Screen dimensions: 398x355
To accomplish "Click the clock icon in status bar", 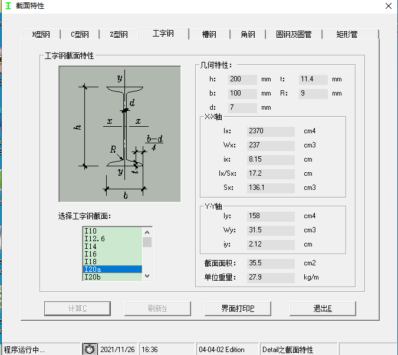I will click(x=90, y=350).
